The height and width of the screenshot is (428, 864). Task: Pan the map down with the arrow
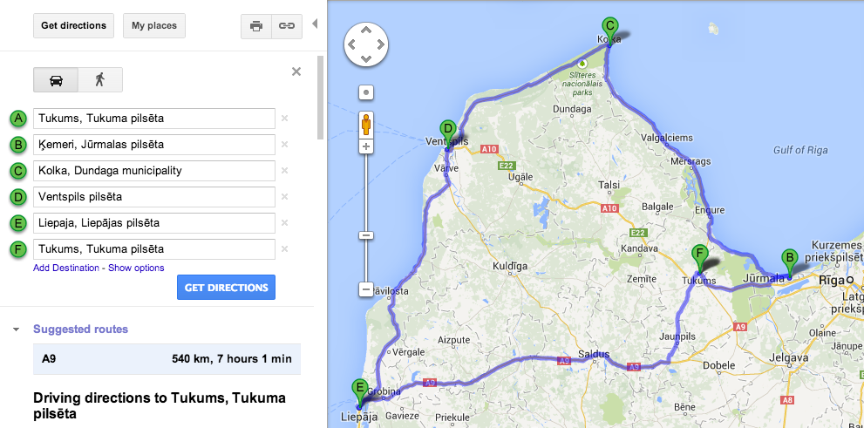[366, 58]
